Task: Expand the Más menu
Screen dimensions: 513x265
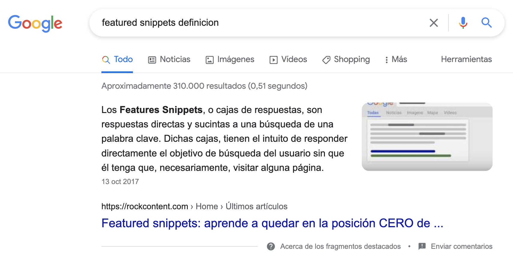Action: point(396,59)
